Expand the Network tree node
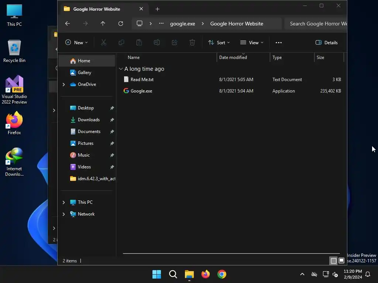Image resolution: width=378 pixels, height=283 pixels. click(x=63, y=214)
